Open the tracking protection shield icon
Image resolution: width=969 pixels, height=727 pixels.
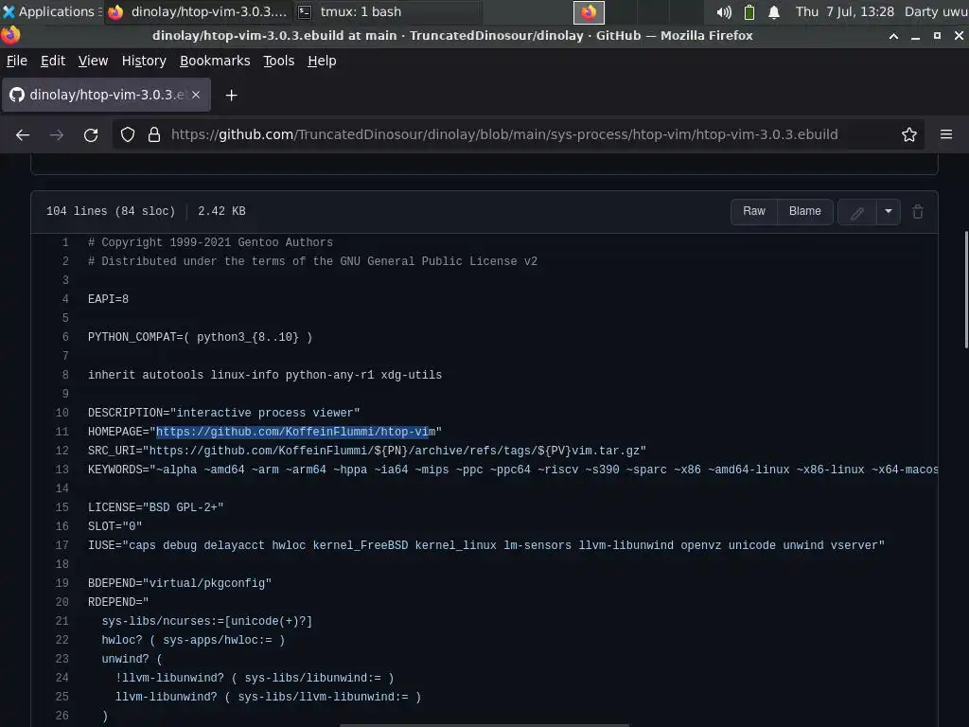[128, 134]
